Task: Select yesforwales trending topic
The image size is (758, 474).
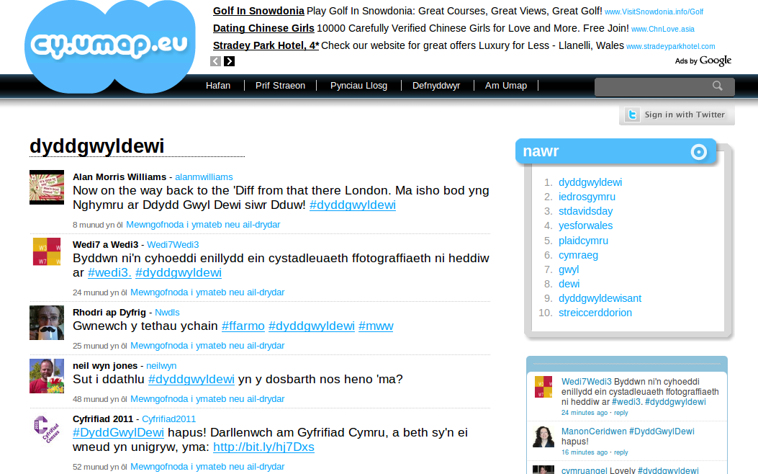Action: pyautogui.click(x=585, y=226)
